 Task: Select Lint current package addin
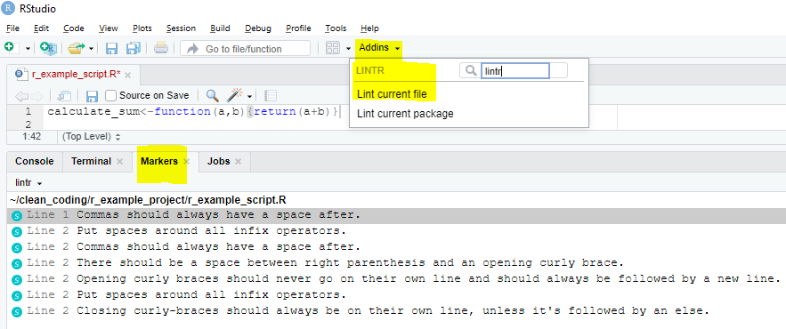pos(405,114)
